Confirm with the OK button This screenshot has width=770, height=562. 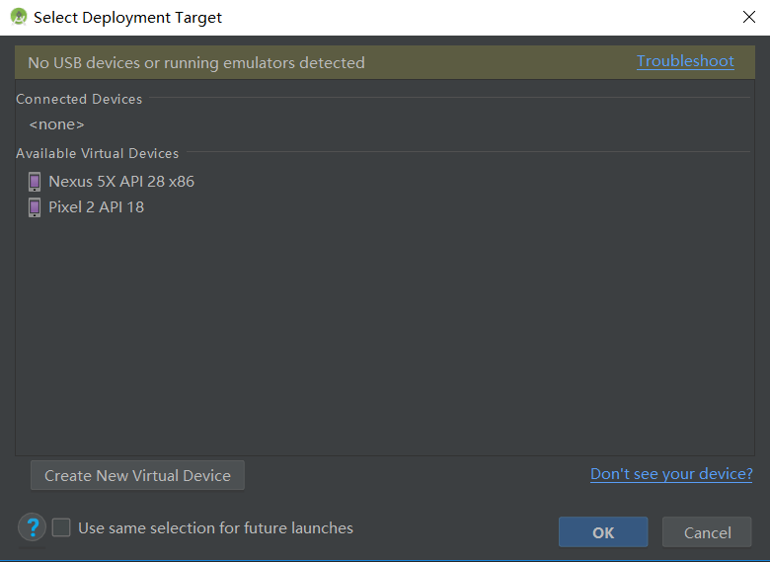coord(603,532)
